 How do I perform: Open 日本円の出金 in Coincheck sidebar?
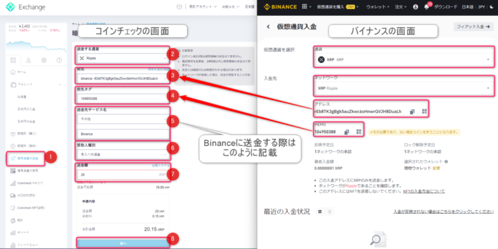[26, 122]
